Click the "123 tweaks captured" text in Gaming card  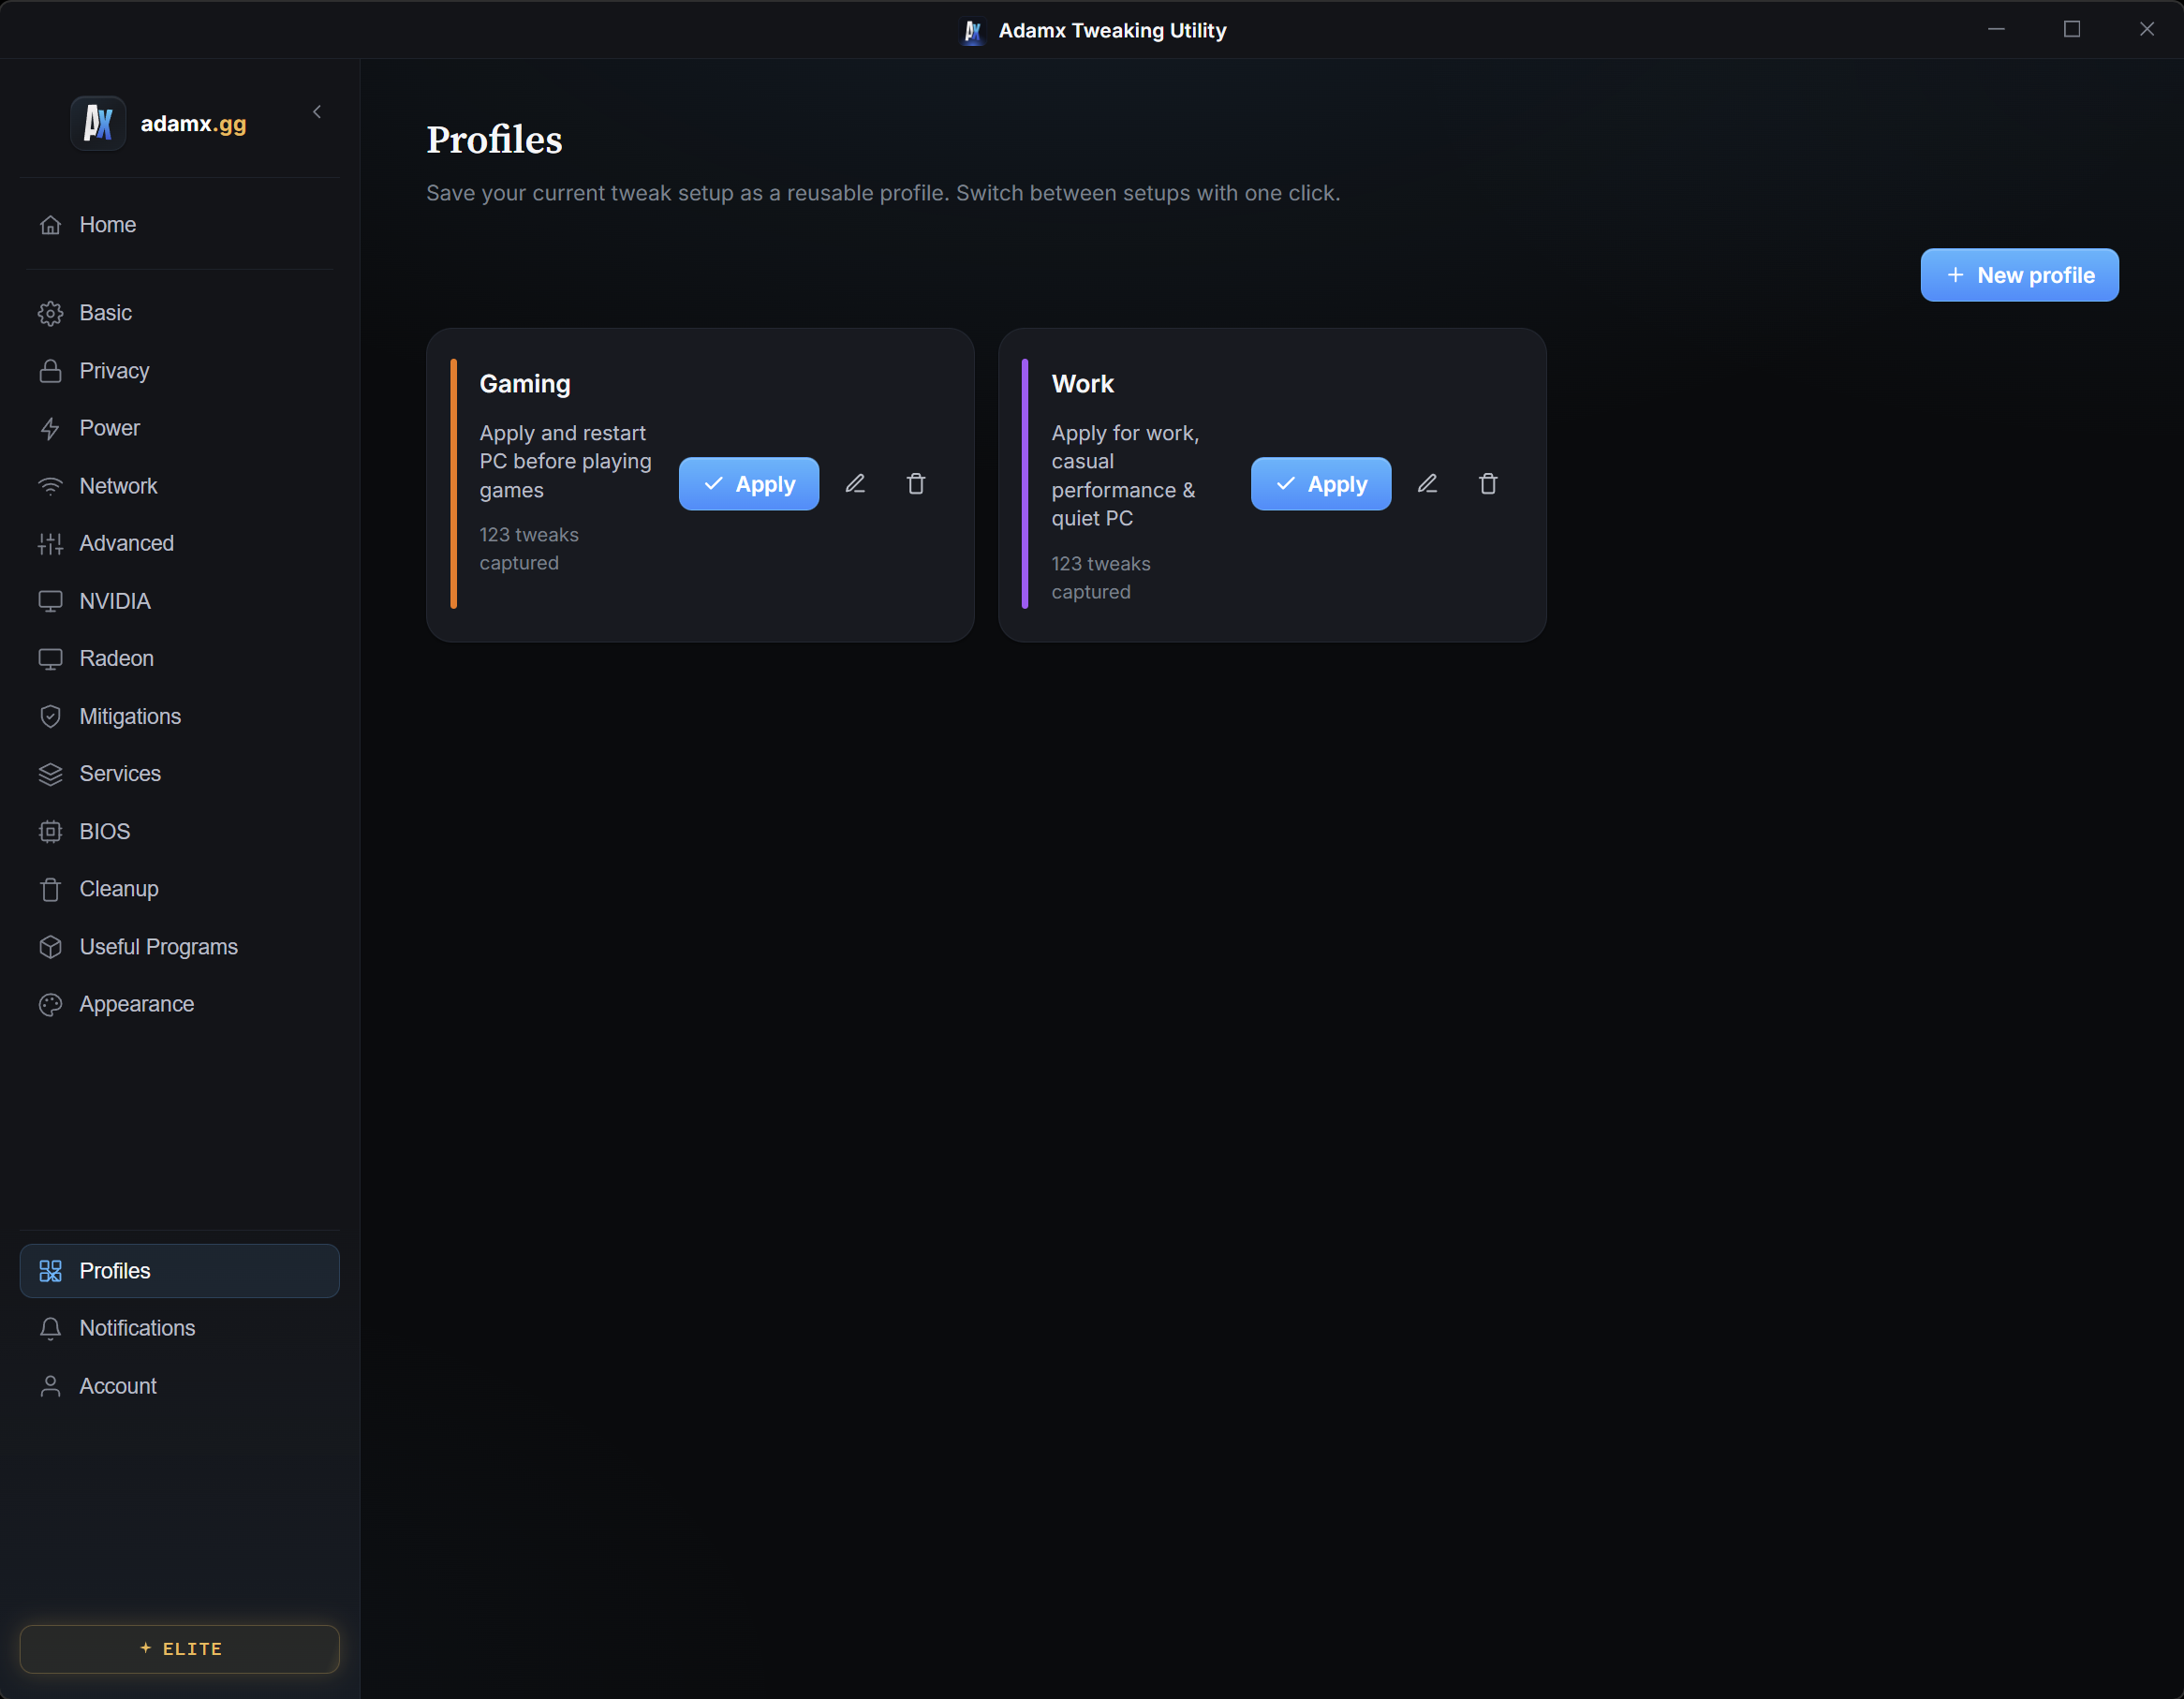529,549
